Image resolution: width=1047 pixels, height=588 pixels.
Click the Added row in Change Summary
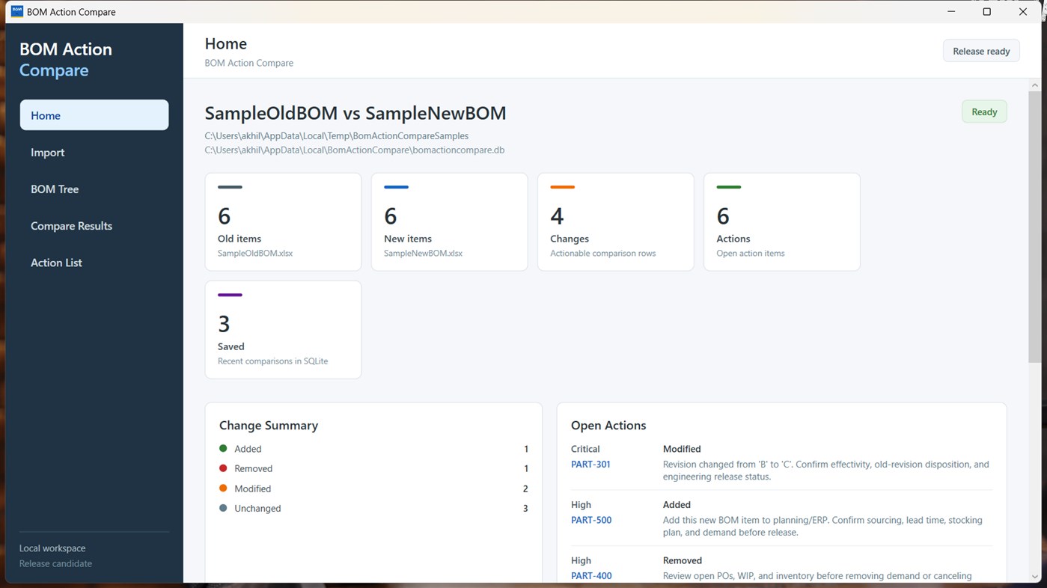[x=373, y=449]
